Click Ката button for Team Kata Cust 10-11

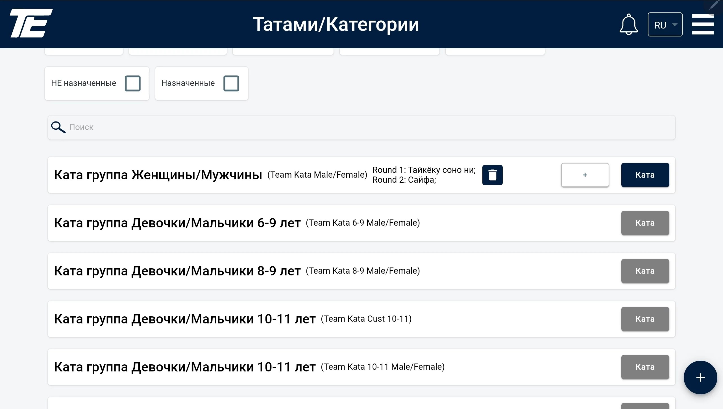[645, 319]
